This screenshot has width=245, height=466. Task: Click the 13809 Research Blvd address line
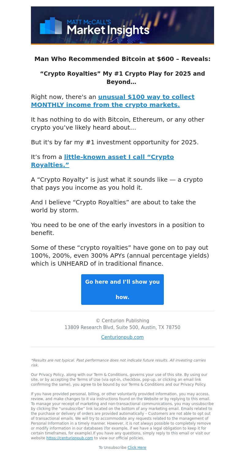point(123,328)
